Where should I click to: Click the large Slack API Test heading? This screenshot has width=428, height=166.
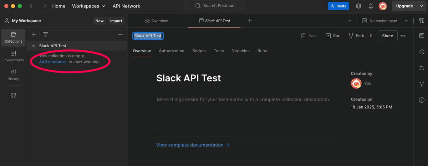[x=189, y=78]
